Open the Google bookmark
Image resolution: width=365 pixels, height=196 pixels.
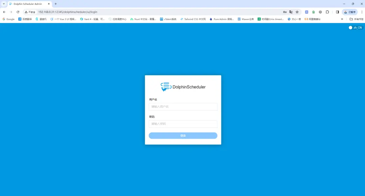pos(8,19)
